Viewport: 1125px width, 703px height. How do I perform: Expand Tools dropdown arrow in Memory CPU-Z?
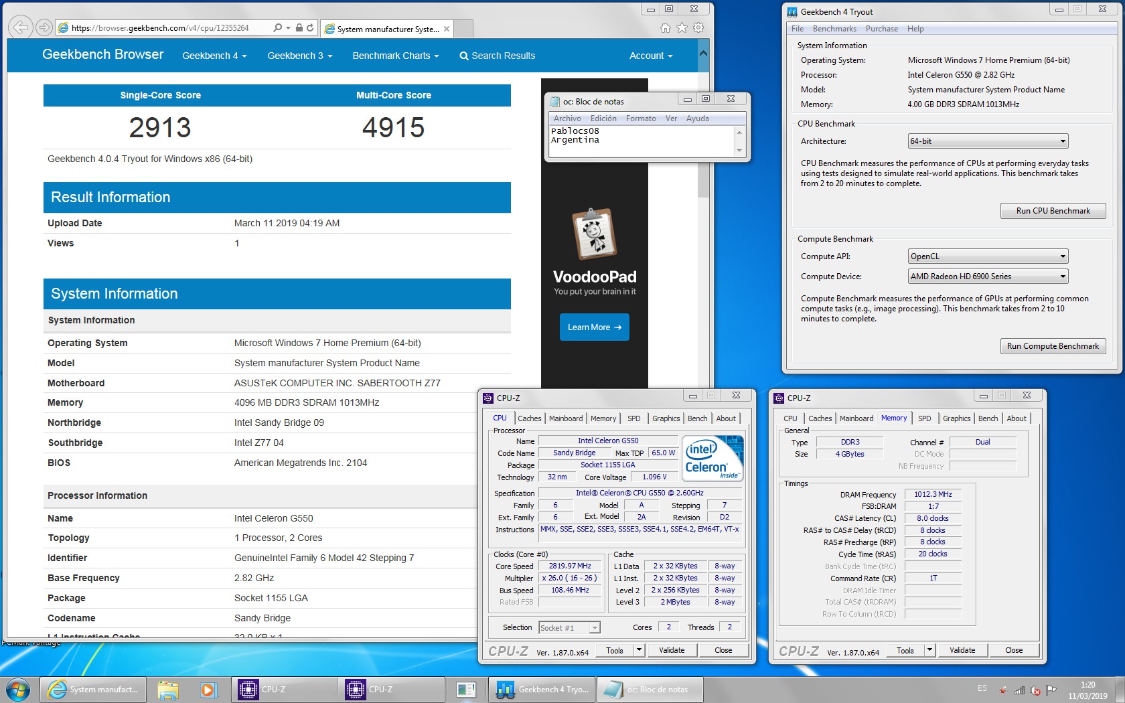[929, 649]
